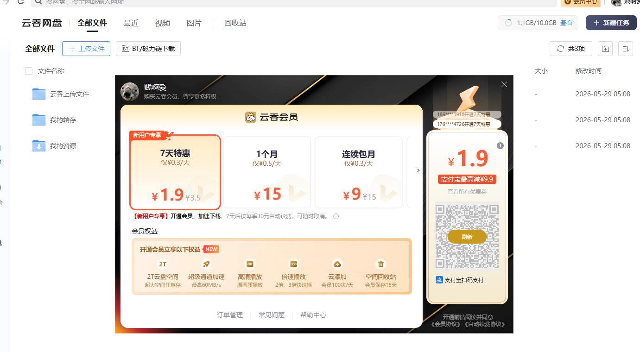The image size is (640, 352).
Task: Click the 文件名称 column header
Action: 51,71
